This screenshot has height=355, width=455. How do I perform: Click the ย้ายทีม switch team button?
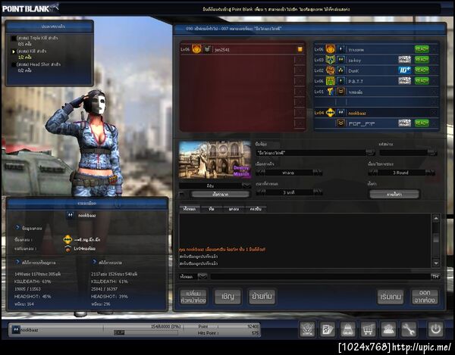[x=262, y=297]
